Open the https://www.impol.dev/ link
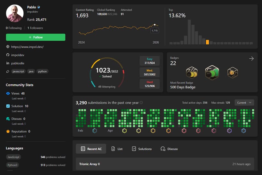The width and height of the screenshot is (262, 175). tap(27, 47)
